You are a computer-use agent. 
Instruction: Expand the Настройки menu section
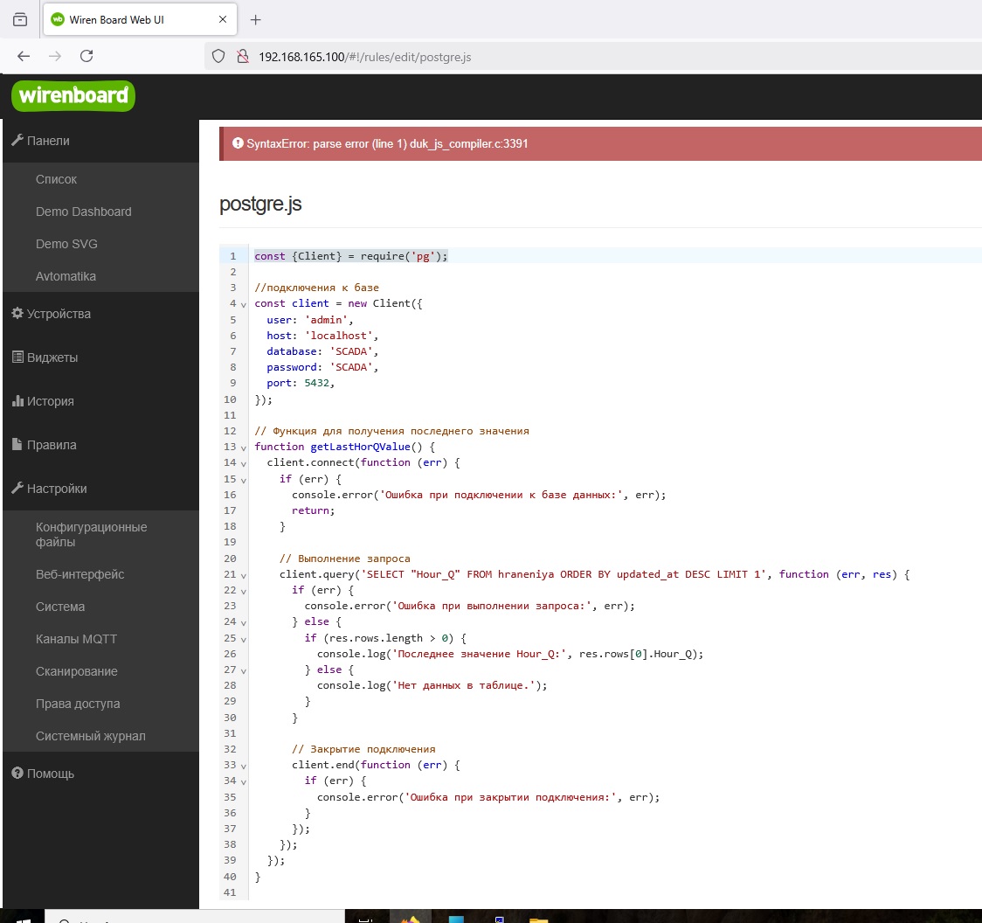[57, 489]
